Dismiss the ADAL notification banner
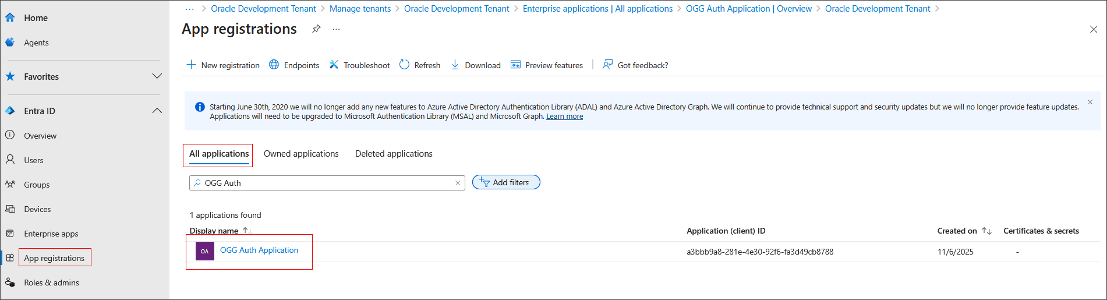Image resolution: width=1107 pixels, height=300 pixels. pyautogui.click(x=1090, y=102)
